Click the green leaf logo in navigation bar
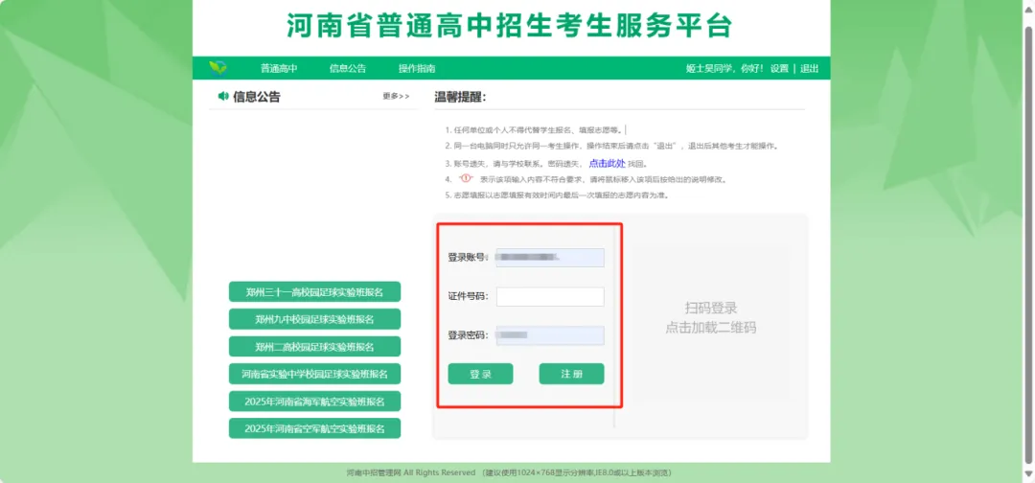Image resolution: width=1035 pixels, height=483 pixels. (218, 68)
